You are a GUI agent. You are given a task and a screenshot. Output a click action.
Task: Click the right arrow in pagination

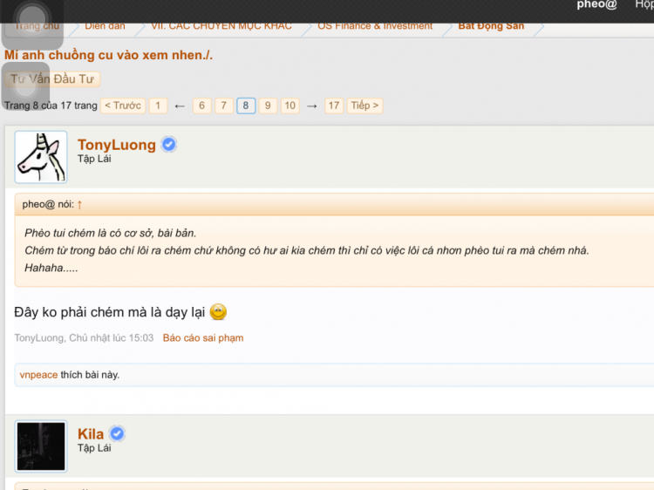tap(311, 106)
